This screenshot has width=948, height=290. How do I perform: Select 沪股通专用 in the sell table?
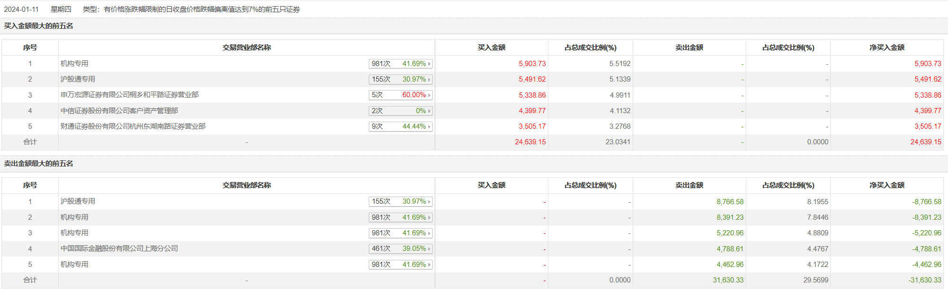(78, 201)
